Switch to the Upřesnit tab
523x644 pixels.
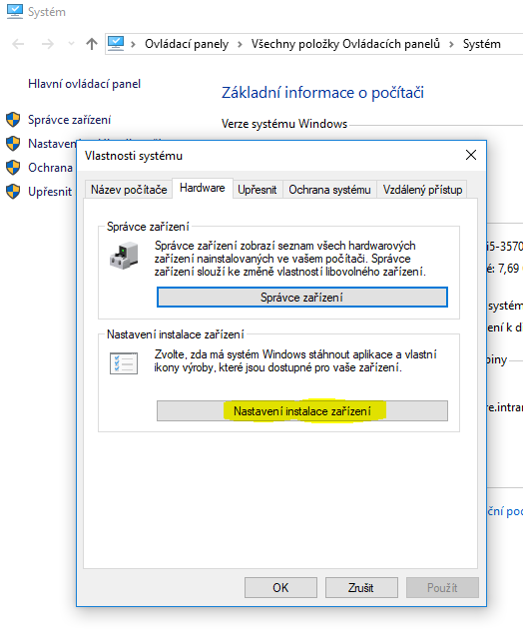coord(258,190)
